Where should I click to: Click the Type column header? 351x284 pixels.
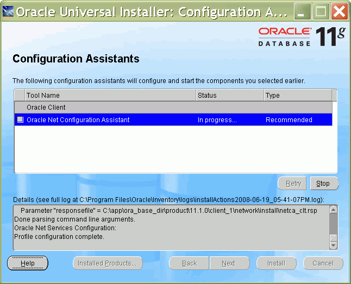[298, 96]
